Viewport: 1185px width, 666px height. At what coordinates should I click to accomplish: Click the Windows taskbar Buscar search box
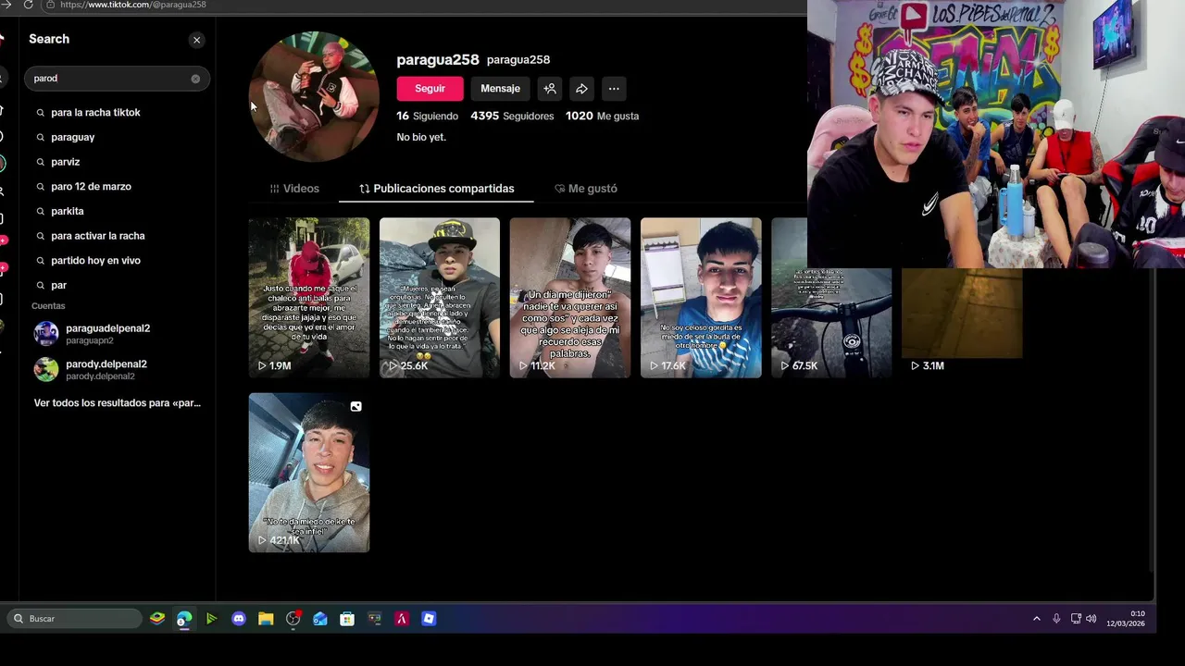click(x=76, y=619)
